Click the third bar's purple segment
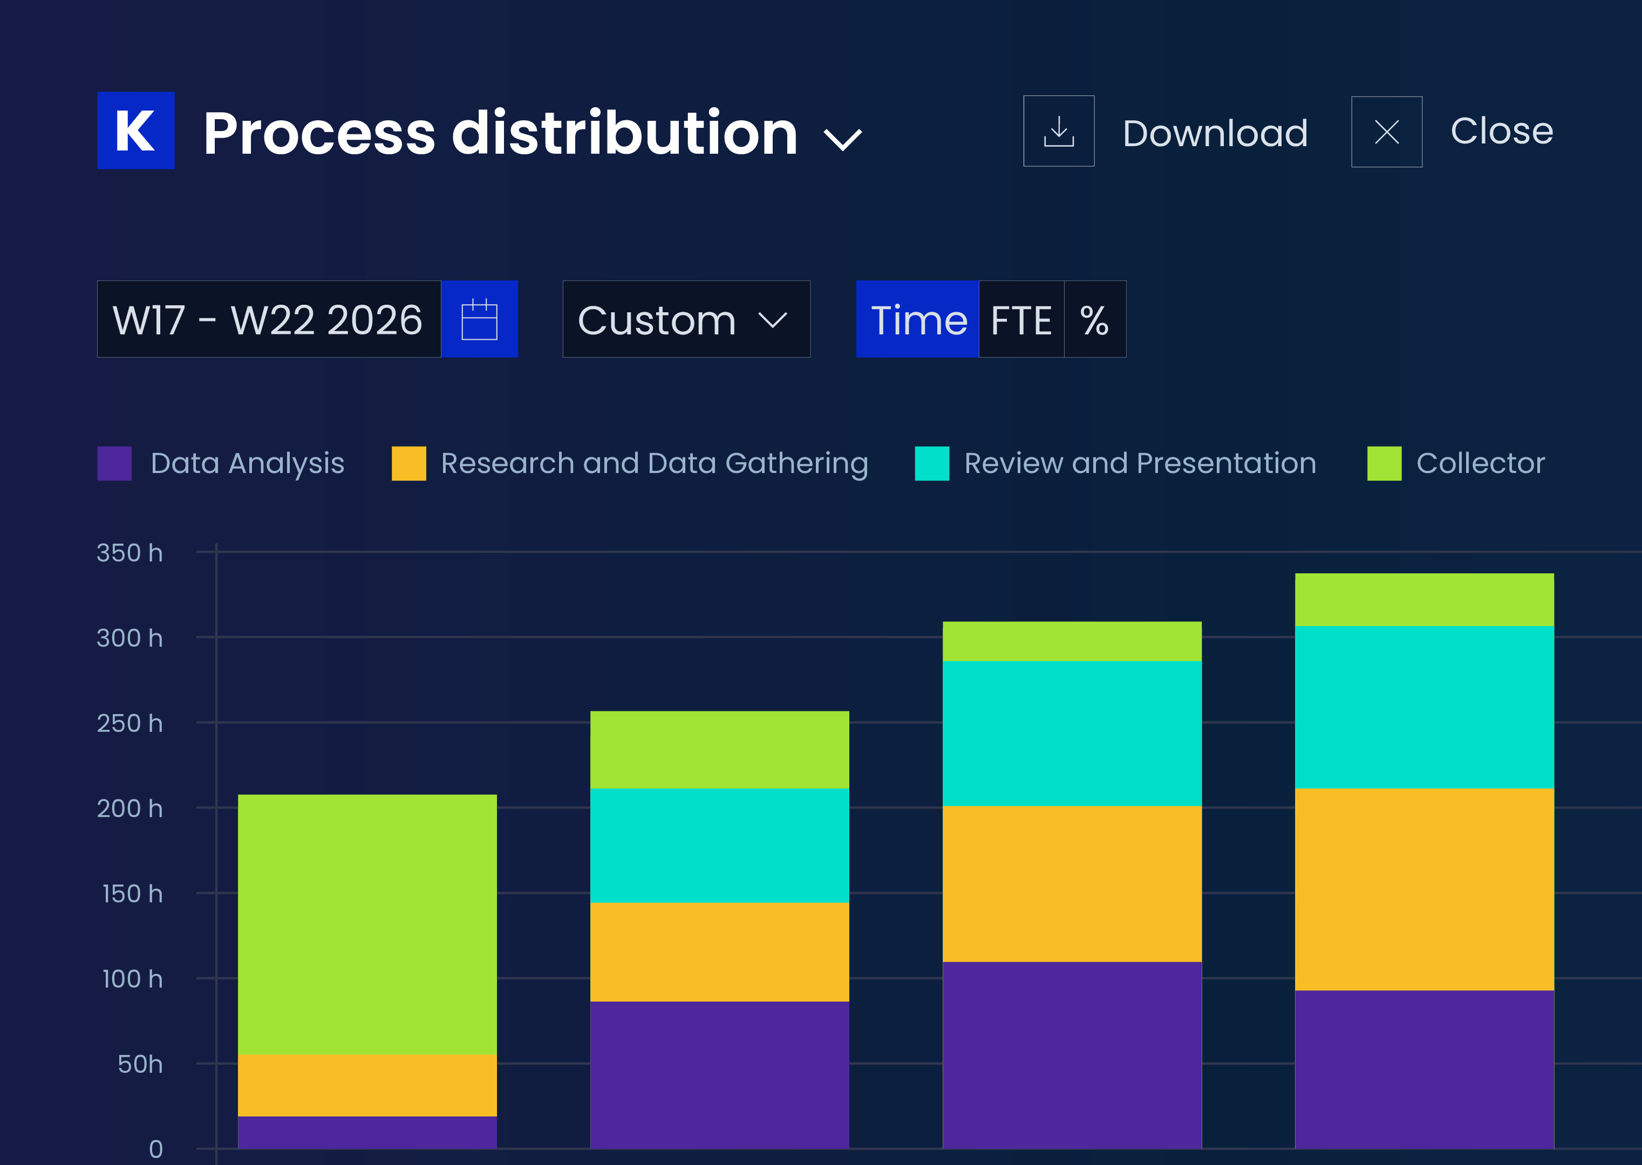The image size is (1642, 1165). [x=1072, y=1056]
